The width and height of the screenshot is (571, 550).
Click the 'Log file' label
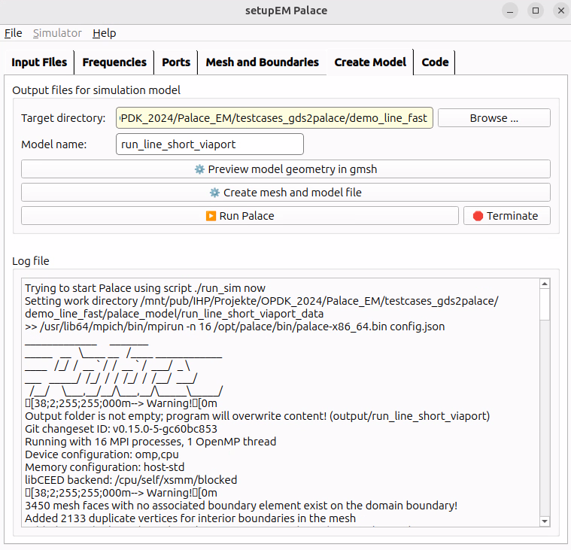[x=31, y=261]
